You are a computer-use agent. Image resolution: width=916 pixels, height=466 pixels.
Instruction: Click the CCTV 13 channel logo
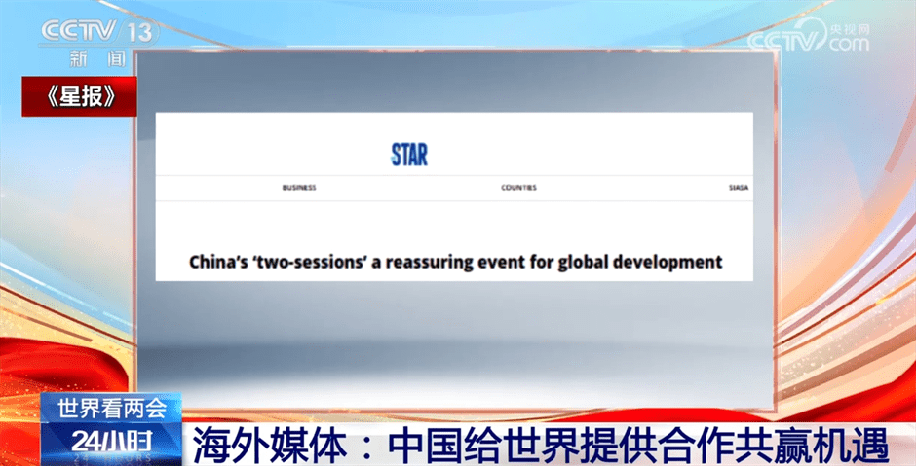95,33
